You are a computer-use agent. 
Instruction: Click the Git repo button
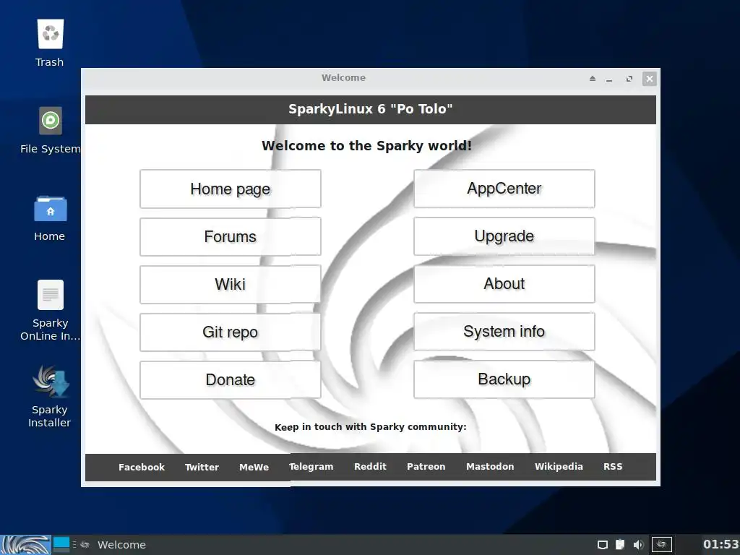(x=231, y=332)
